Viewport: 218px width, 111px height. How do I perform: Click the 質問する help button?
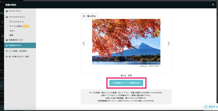tap(210, 107)
